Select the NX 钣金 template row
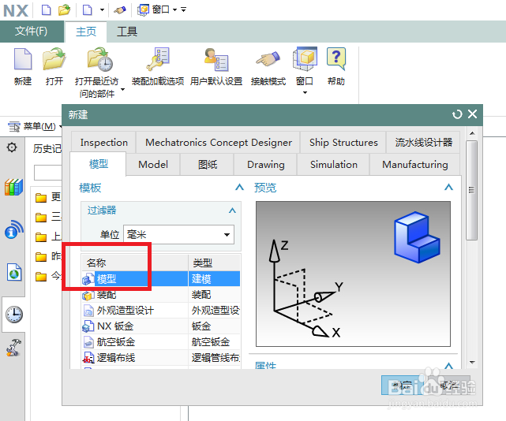Viewport: 506px width, 421px height. (x=161, y=326)
